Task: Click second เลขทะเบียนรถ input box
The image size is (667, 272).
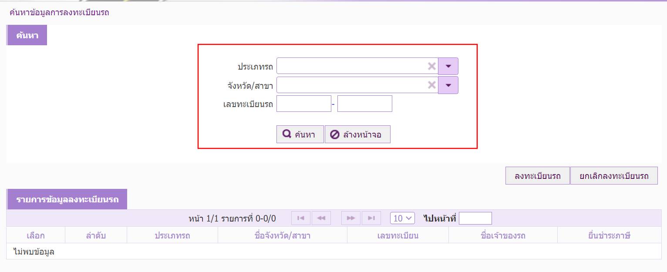Action: [364, 104]
